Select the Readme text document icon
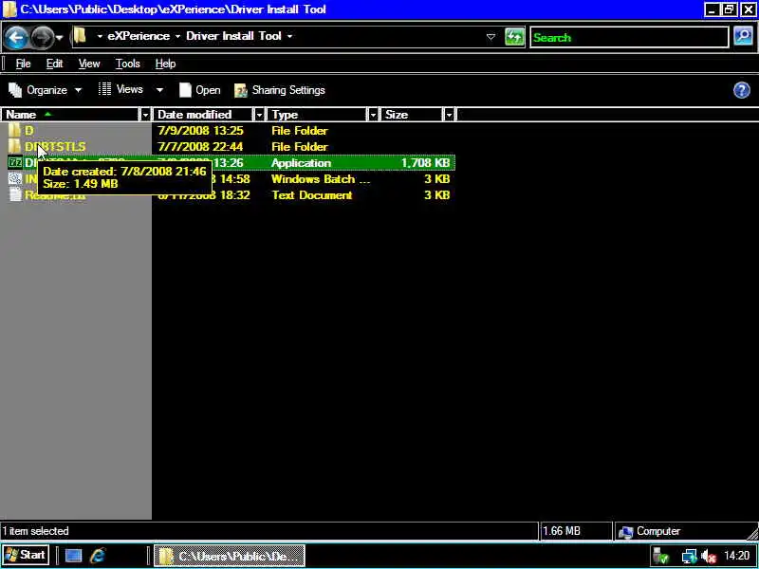759x569 pixels. click(15, 194)
